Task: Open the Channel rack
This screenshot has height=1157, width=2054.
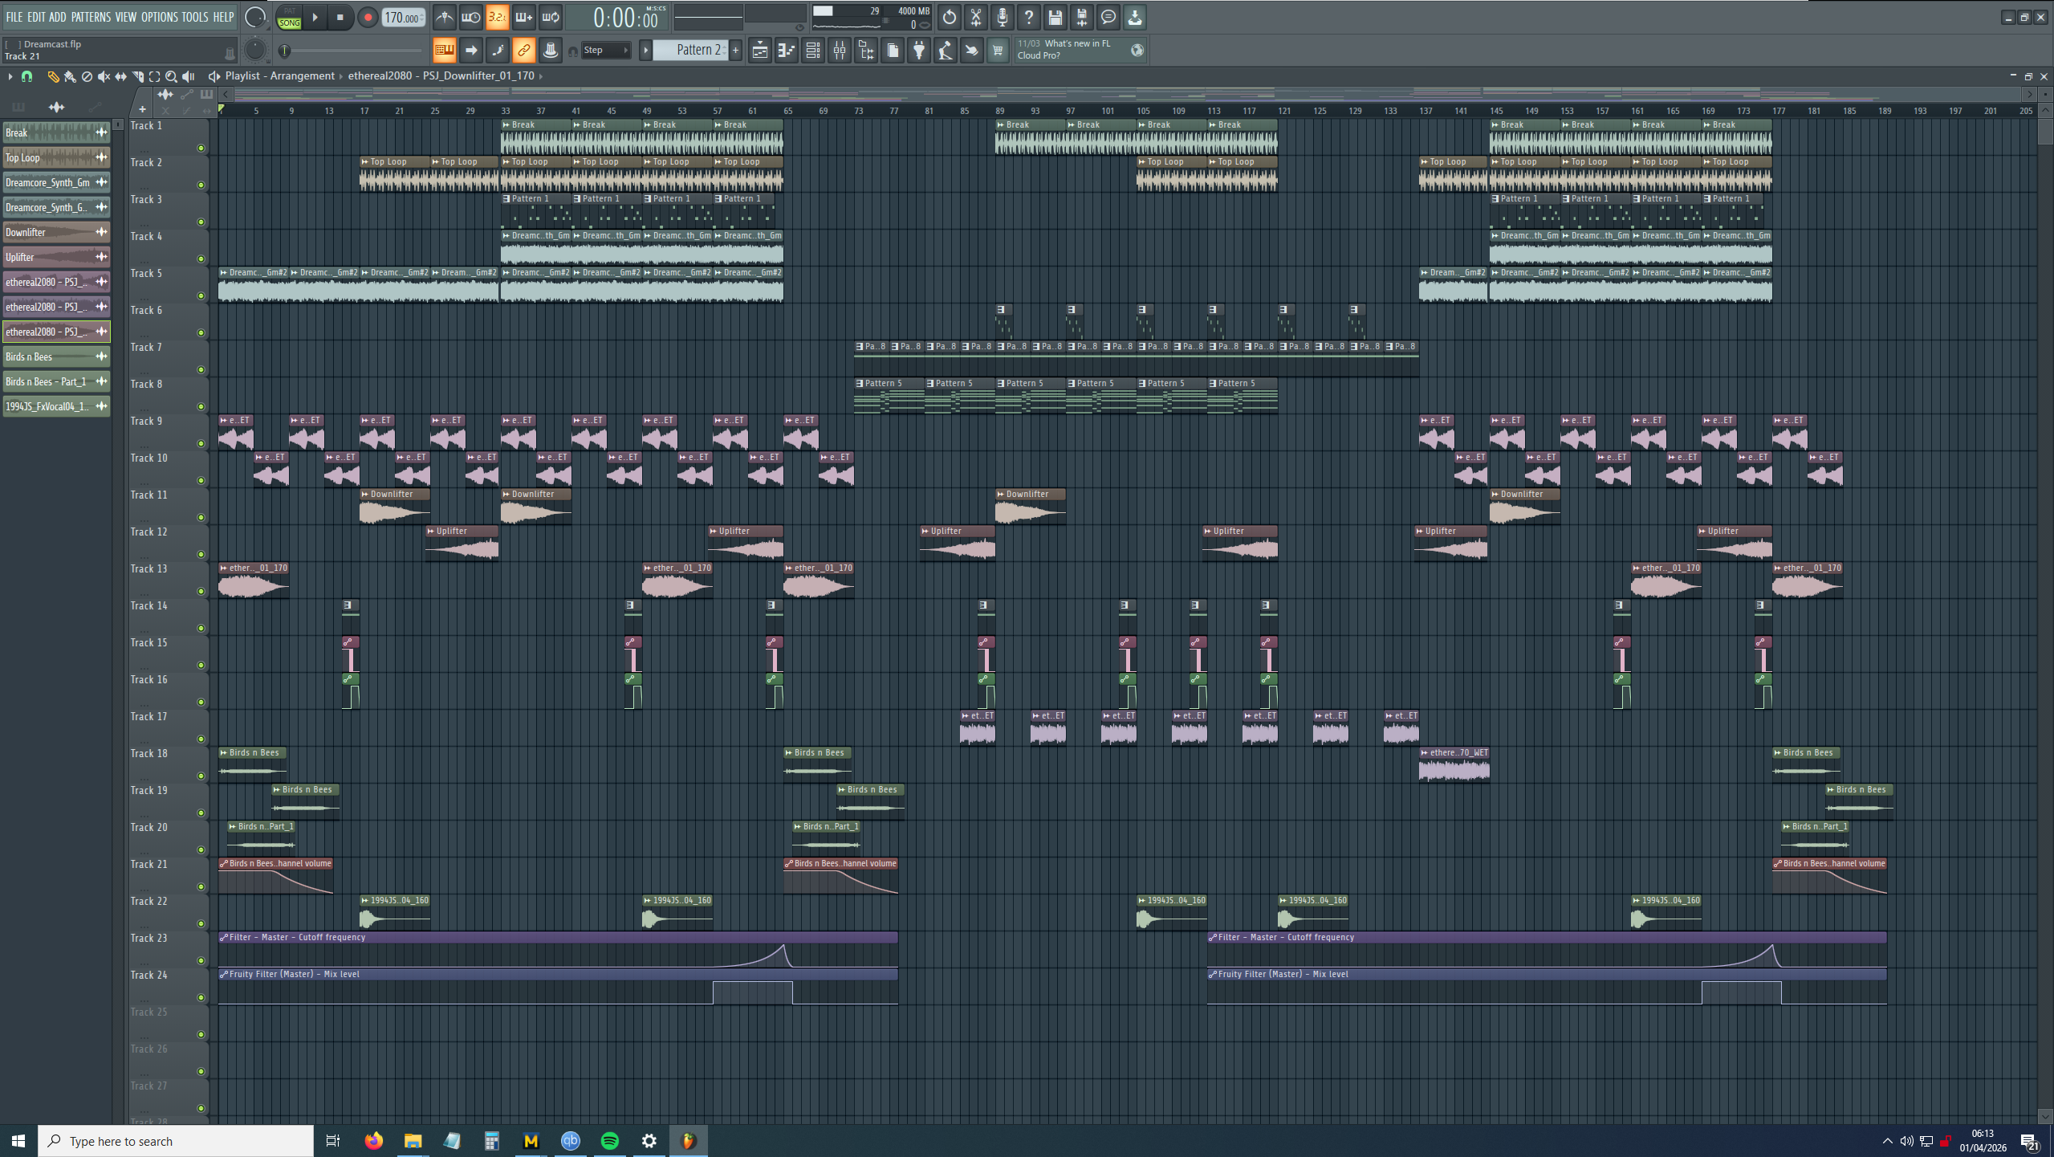Action: coord(812,51)
